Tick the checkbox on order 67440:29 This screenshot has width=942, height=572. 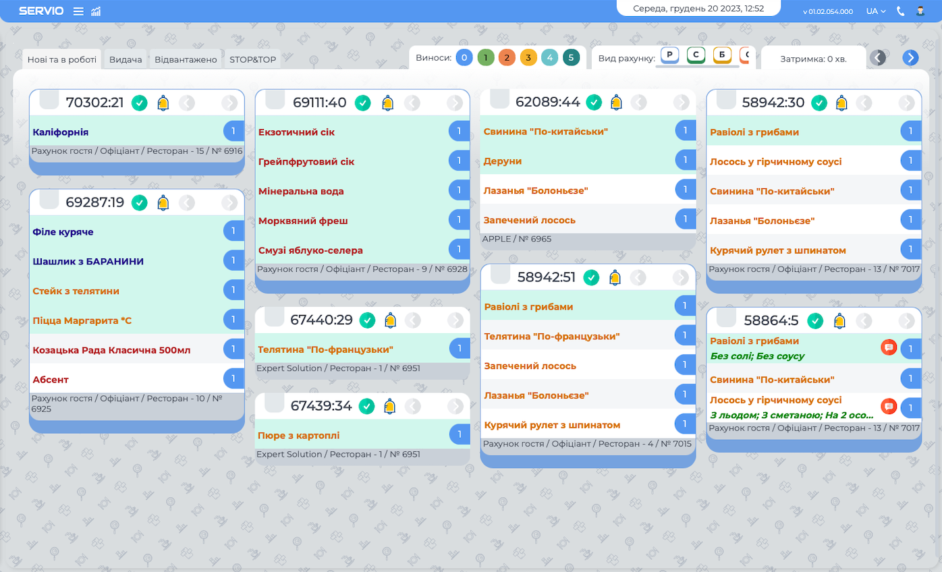(x=275, y=318)
